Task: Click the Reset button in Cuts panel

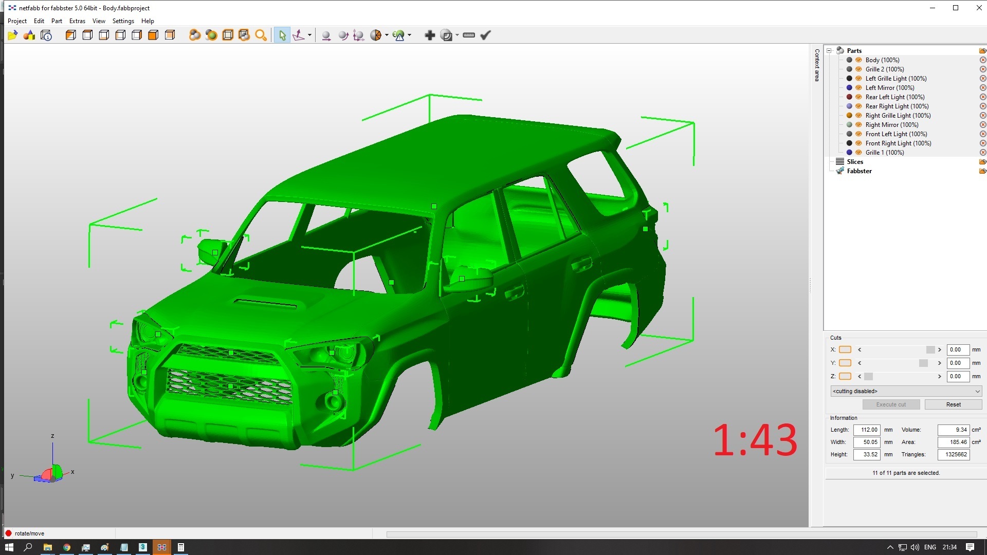Action: pos(954,404)
